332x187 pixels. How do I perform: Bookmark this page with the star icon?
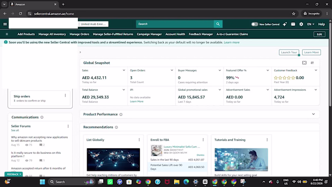[x=293, y=14]
